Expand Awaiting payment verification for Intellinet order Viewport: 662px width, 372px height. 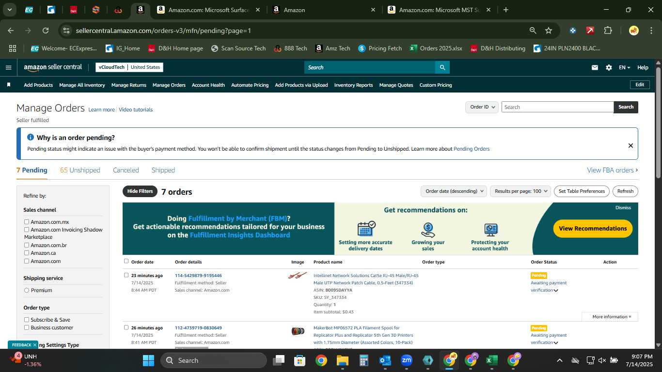tap(556, 291)
